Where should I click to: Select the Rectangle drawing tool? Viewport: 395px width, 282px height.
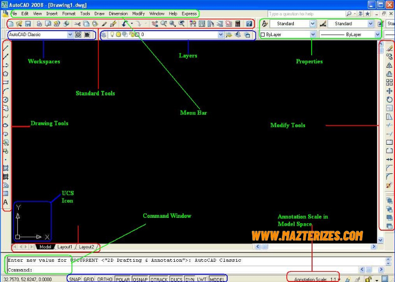coord(5,82)
